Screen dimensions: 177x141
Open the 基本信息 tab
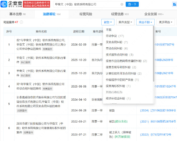tap(17, 14)
